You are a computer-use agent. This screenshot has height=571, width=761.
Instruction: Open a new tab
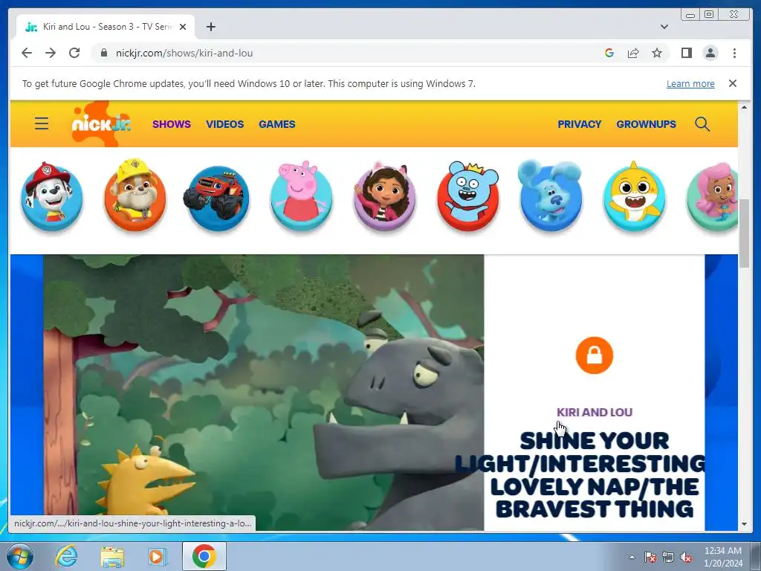pyautogui.click(x=210, y=27)
